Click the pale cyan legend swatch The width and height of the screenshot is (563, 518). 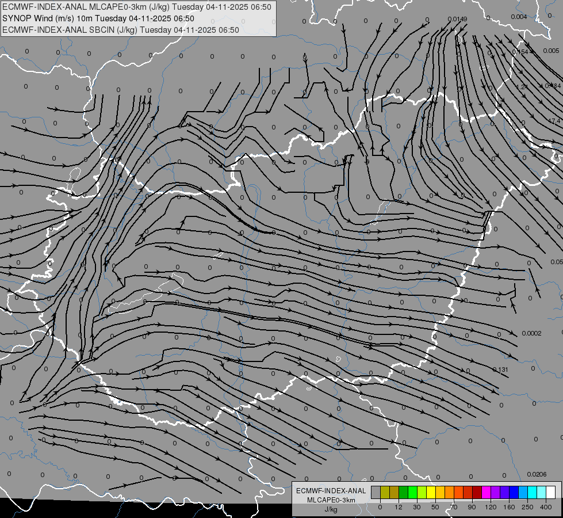(x=542, y=492)
